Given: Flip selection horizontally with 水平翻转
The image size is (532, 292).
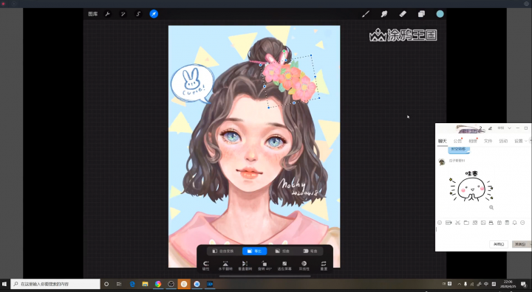Looking at the screenshot, I should pos(225,265).
